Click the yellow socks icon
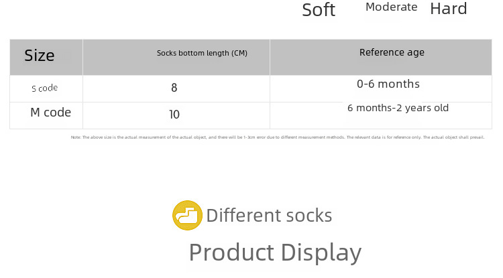The width and height of the screenshot is (503, 278). 187,216
